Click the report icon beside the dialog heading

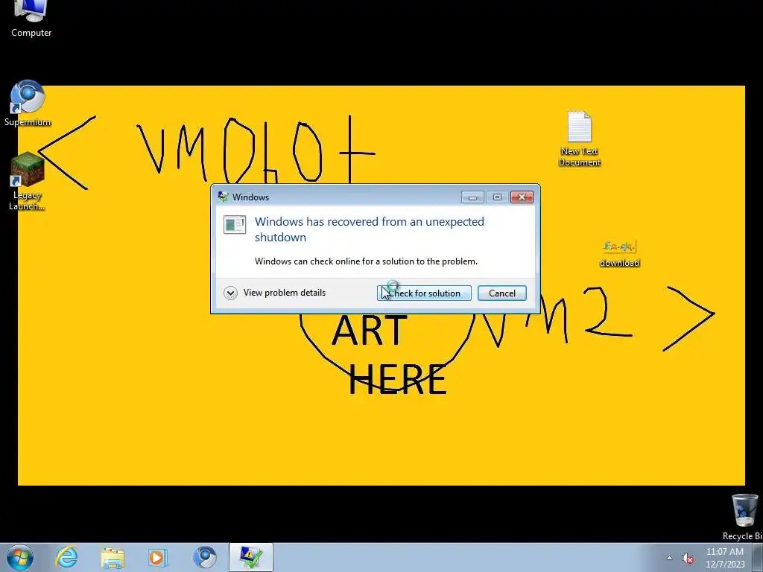(235, 225)
